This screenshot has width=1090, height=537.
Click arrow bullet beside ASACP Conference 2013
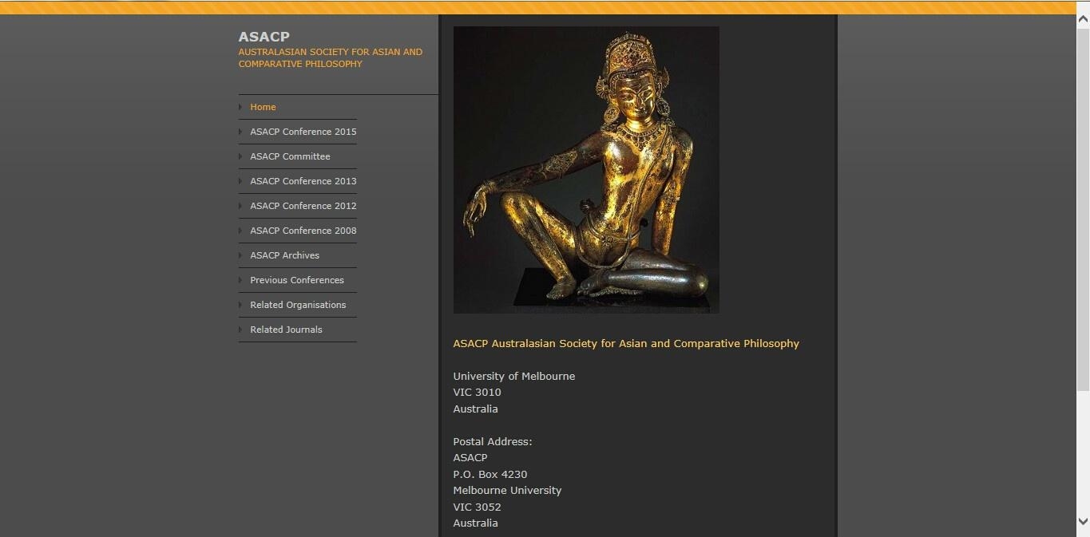(x=240, y=181)
